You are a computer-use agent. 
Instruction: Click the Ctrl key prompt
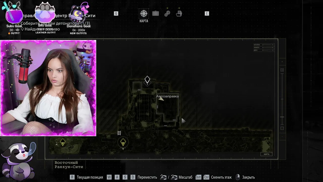(x=206, y=177)
